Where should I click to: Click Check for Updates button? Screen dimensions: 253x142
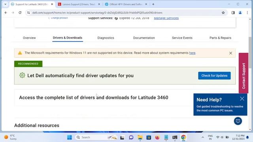[214, 75]
